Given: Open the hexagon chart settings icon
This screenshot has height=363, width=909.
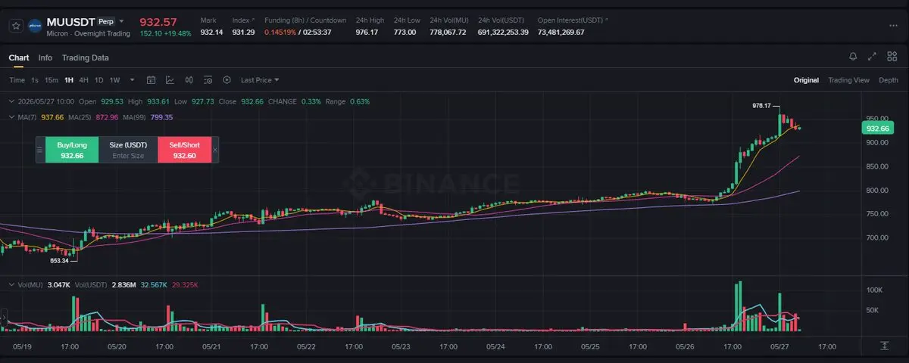Looking at the screenshot, I should (x=226, y=79).
